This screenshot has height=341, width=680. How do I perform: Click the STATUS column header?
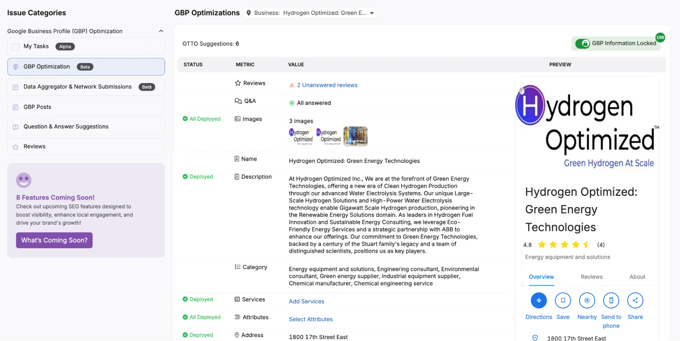click(193, 65)
